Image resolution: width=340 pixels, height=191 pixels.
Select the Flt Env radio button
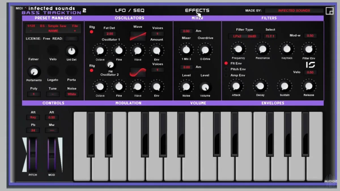click(226, 63)
